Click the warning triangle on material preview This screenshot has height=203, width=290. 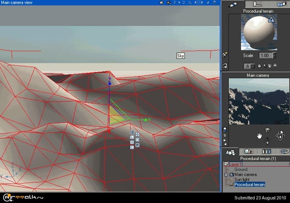271,19
